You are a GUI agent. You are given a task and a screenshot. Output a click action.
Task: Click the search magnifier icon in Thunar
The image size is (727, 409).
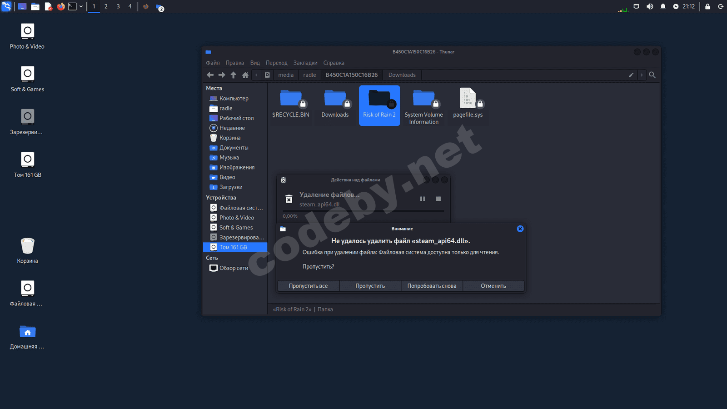(652, 75)
